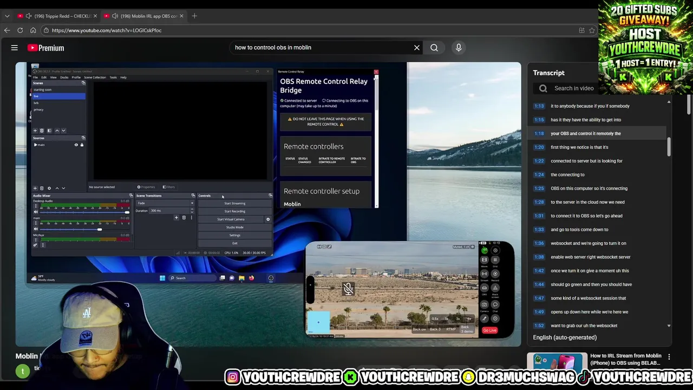Screen dimensions: 693x390
Task: Open the browser home page
Action: click(x=33, y=30)
